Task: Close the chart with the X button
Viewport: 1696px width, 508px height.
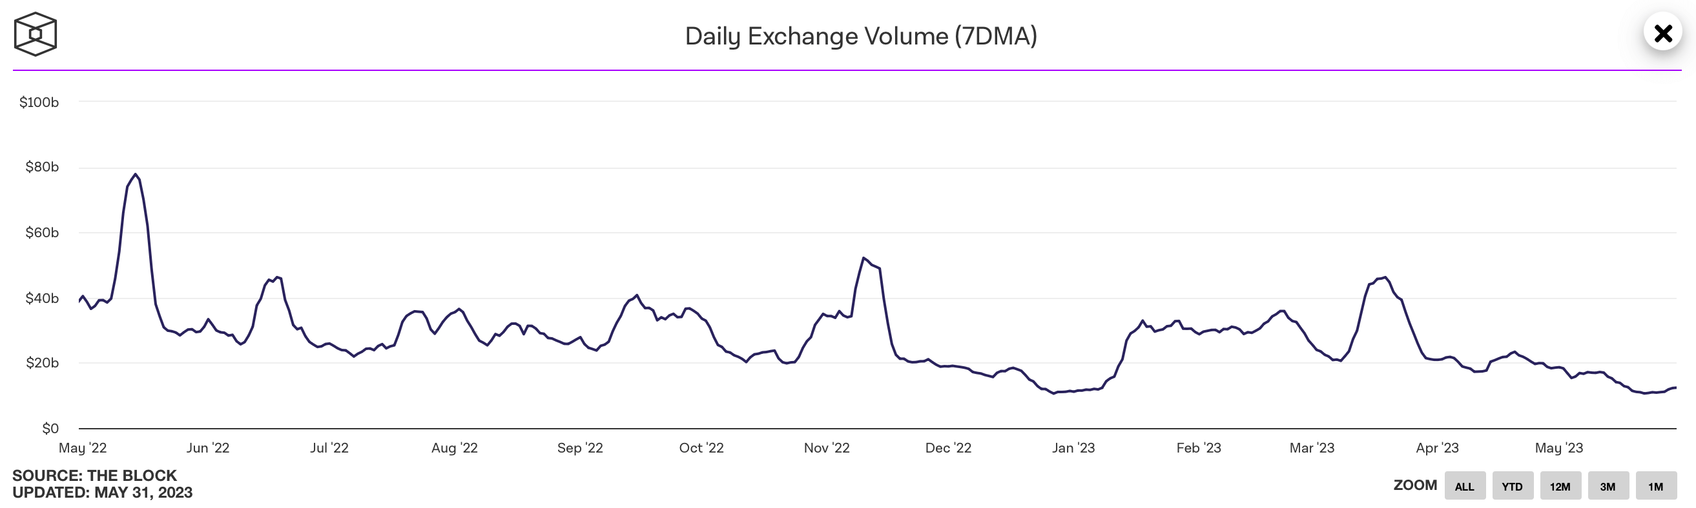Action: click(1662, 33)
